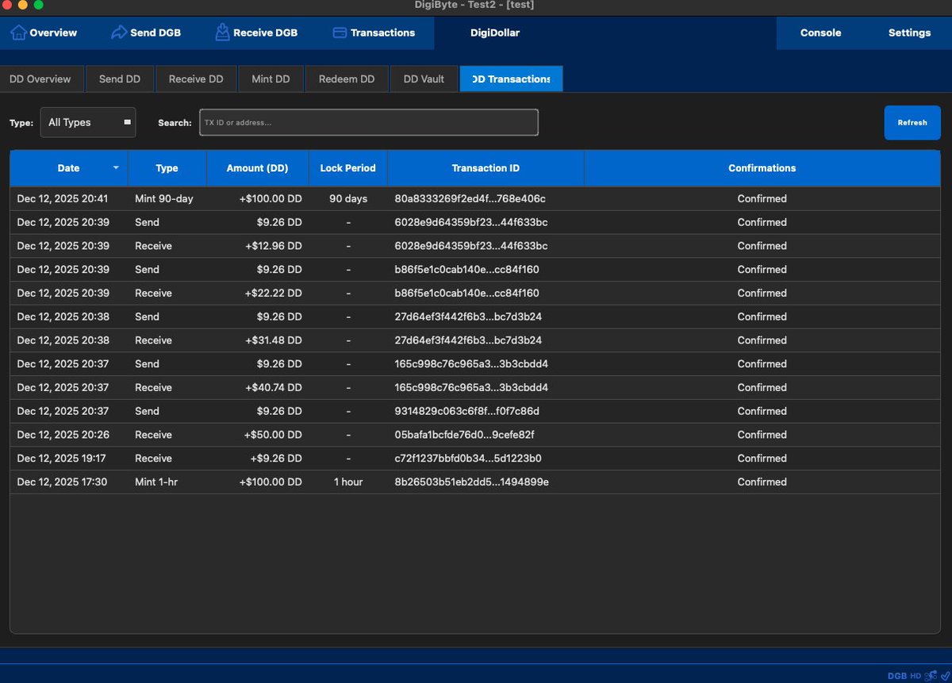Switch to the Mint DD tab
The image size is (952, 683).
[271, 79]
